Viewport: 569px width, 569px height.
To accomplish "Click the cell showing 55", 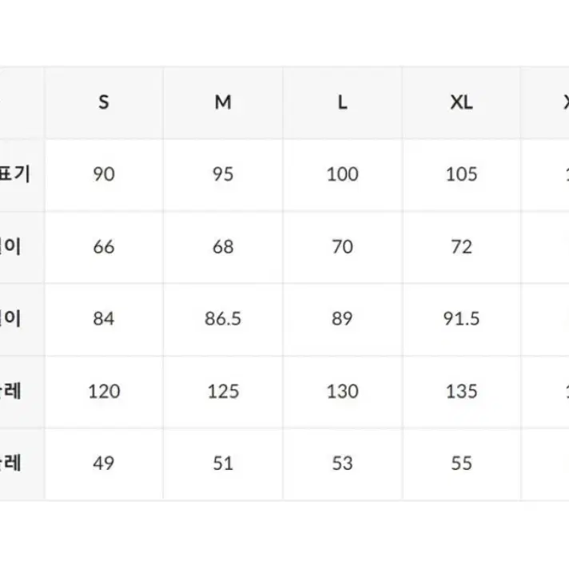I will point(462,464).
